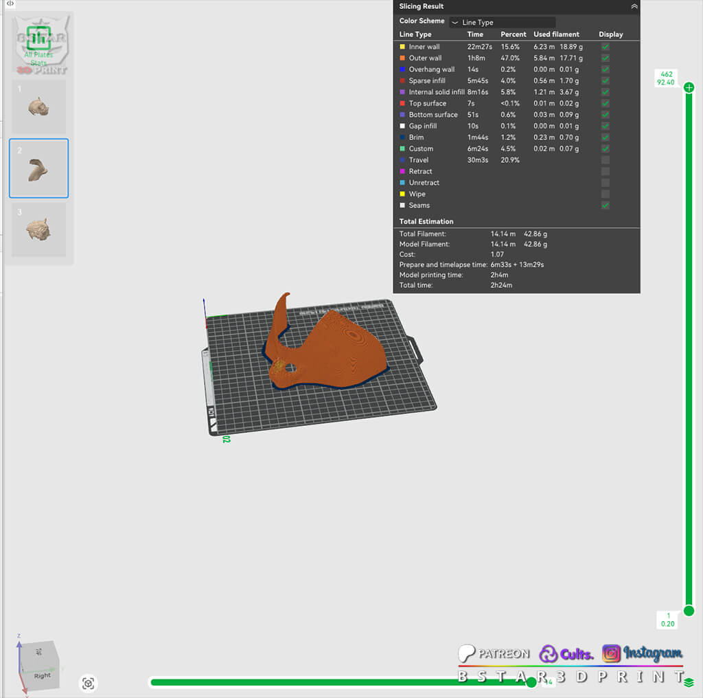The image size is (703, 698).
Task: Enable Travel moves display checkbox
Action: point(606,160)
